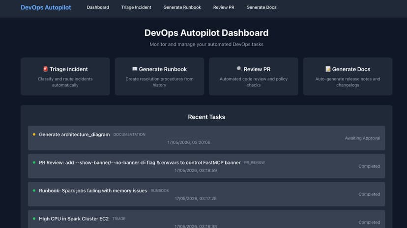
Task: Click timestamp 17/05/2026, 03:20:06
Action: click(189, 142)
